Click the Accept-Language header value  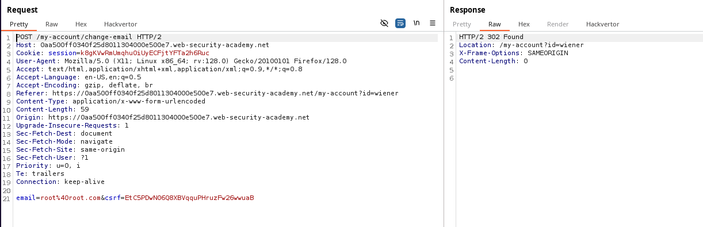[x=113, y=77]
